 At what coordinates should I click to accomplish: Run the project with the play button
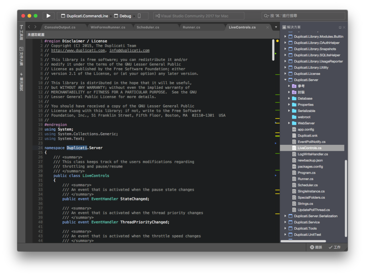point(48,16)
